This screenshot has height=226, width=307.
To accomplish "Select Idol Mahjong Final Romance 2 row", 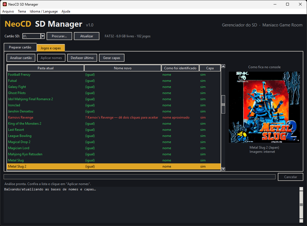I will (x=114, y=99).
